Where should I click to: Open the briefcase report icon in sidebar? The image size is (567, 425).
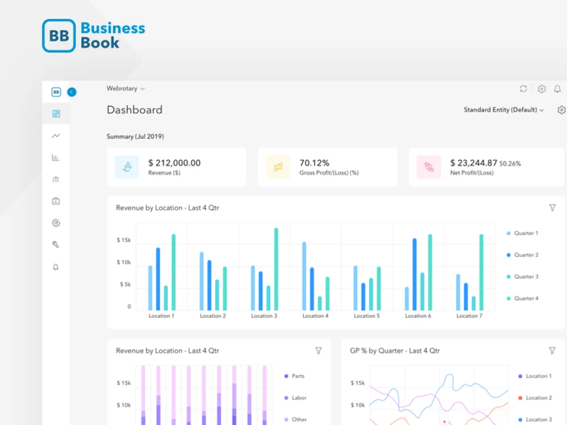click(x=56, y=201)
